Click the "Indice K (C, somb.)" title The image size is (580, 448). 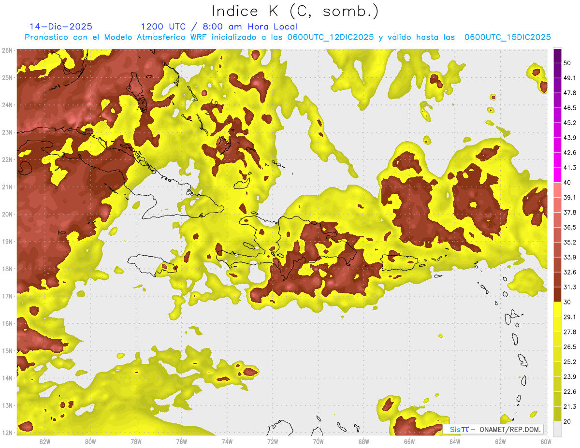[295, 11]
